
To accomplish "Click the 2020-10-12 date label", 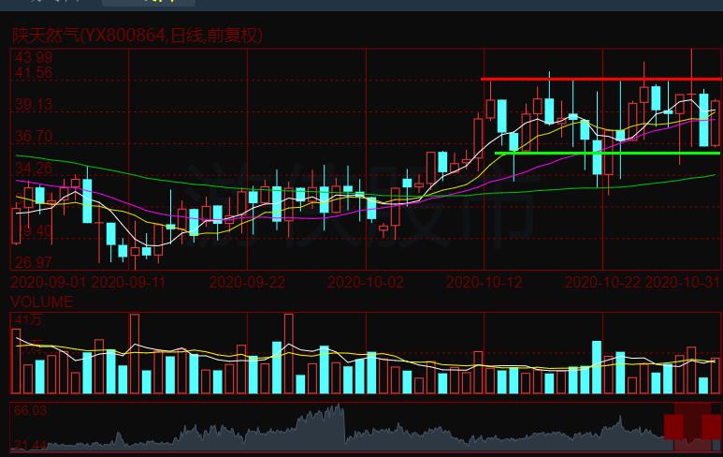I will [x=484, y=282].
